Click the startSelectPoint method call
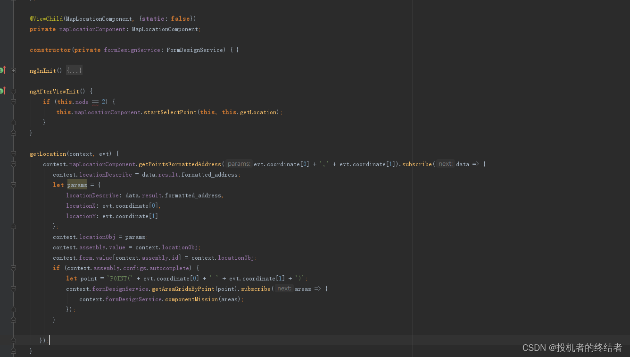 tap(170, 112)
